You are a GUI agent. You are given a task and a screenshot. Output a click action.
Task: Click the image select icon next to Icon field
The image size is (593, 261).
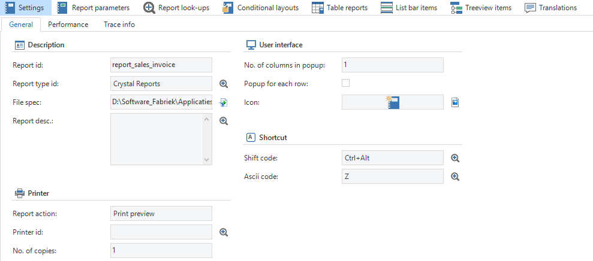point(455,102)
